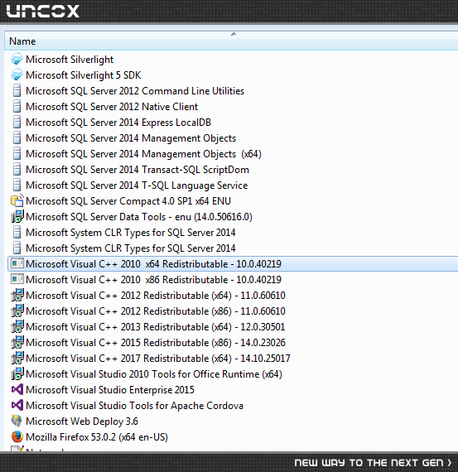Click the Visual C++ 2017 Redistributable (x64) icon
The height and width of the screenshot is (472, 458).
pos(17,358)
